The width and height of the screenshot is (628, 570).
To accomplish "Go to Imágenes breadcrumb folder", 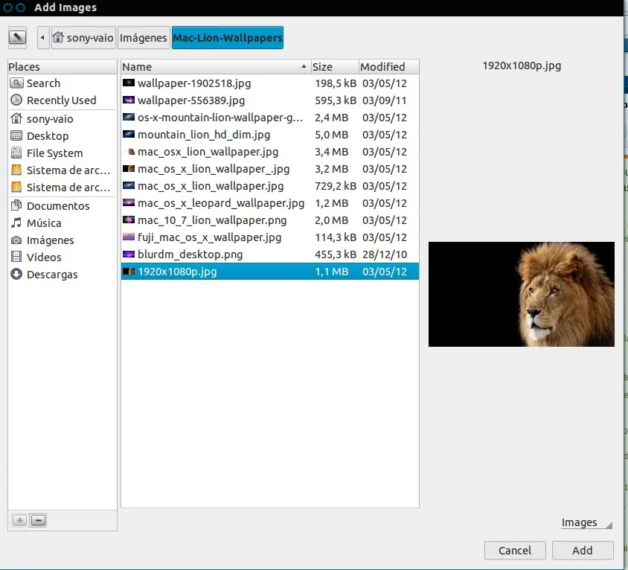I will click(144, 38).
